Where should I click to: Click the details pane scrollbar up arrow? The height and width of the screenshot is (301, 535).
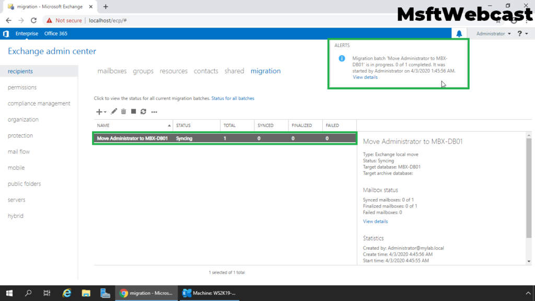point(529,135)
